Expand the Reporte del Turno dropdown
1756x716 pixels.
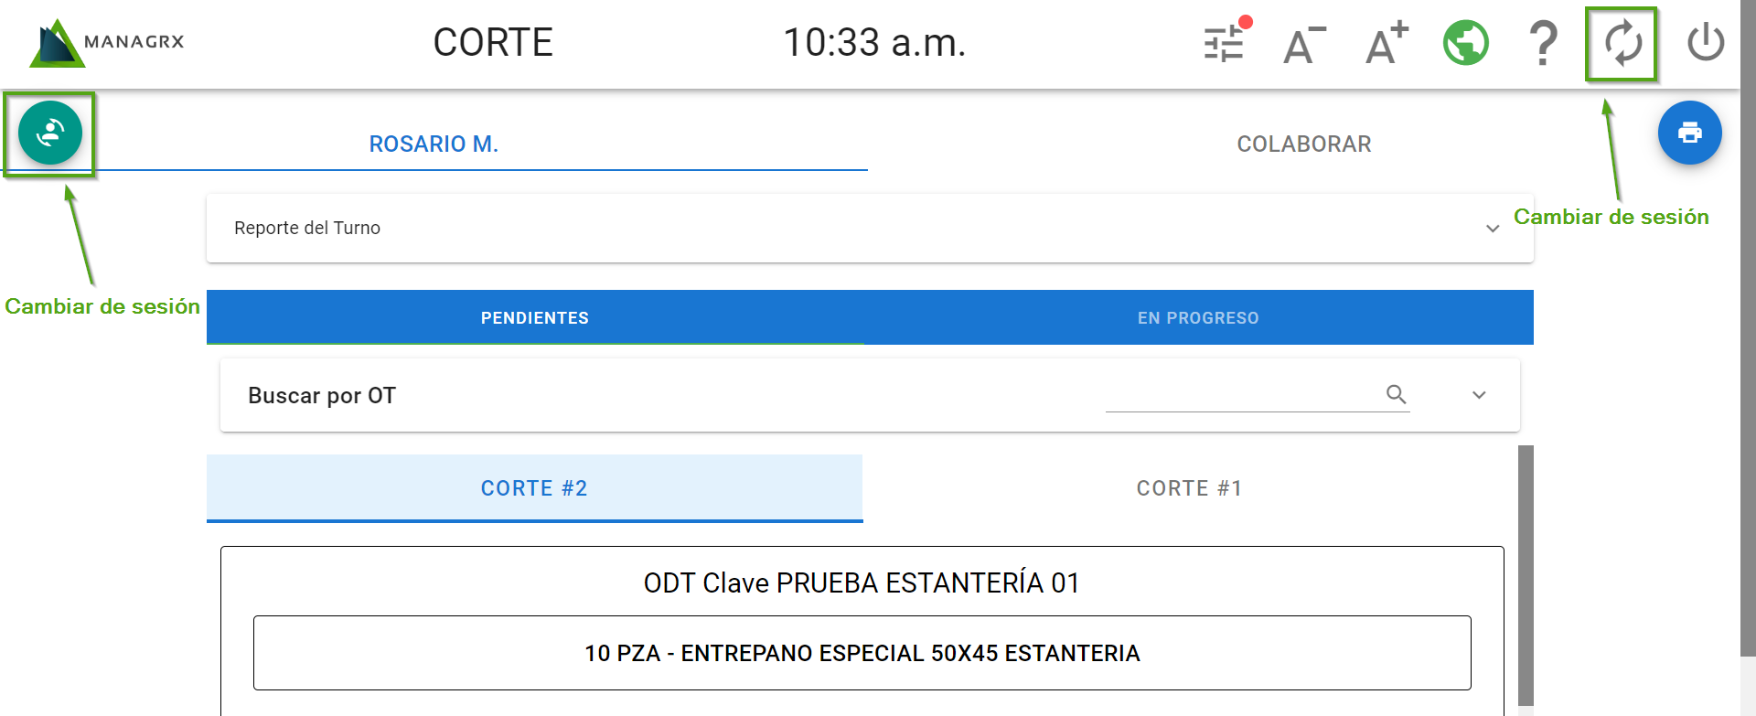point(1492,229)
